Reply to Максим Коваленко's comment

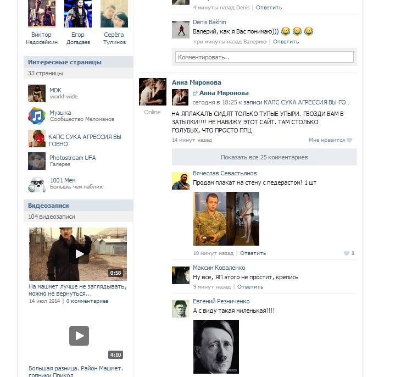coord(250,287)
